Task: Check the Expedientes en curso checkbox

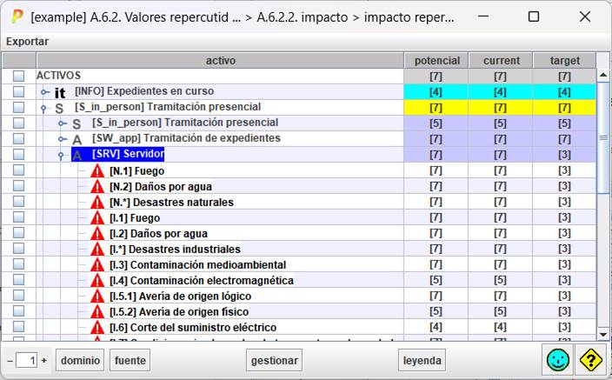Action: [18, 92]
